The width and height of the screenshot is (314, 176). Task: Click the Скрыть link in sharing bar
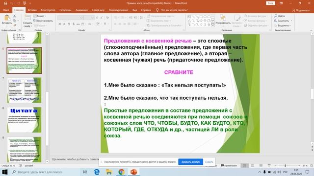tap(209, 162)
